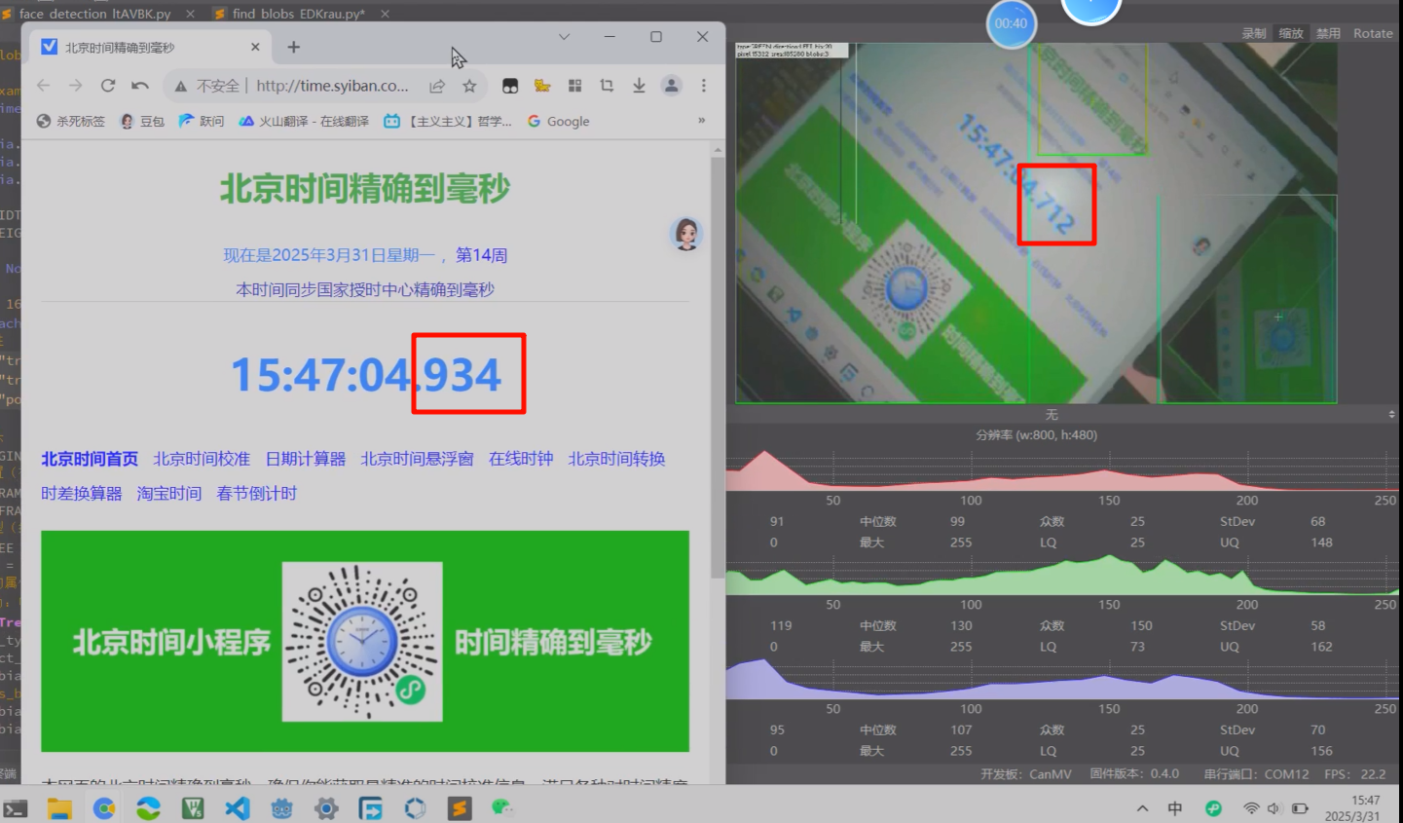Screen dimensions: 1403x823
Task: Click the browser reload button
Action: coord(108,86)
